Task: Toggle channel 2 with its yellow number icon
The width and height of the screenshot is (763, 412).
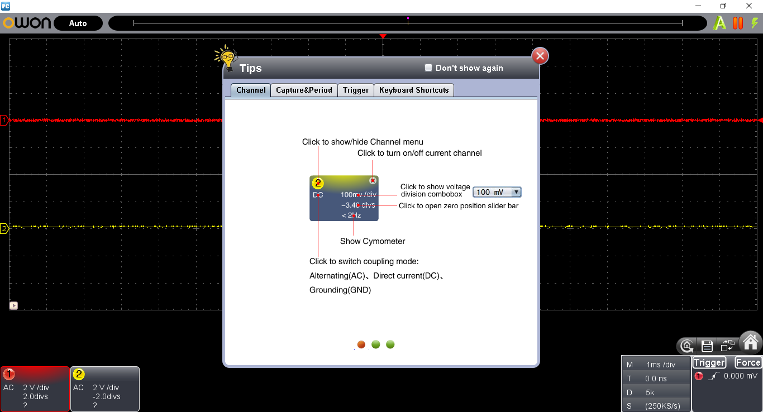Action: (x=79, y=374)
